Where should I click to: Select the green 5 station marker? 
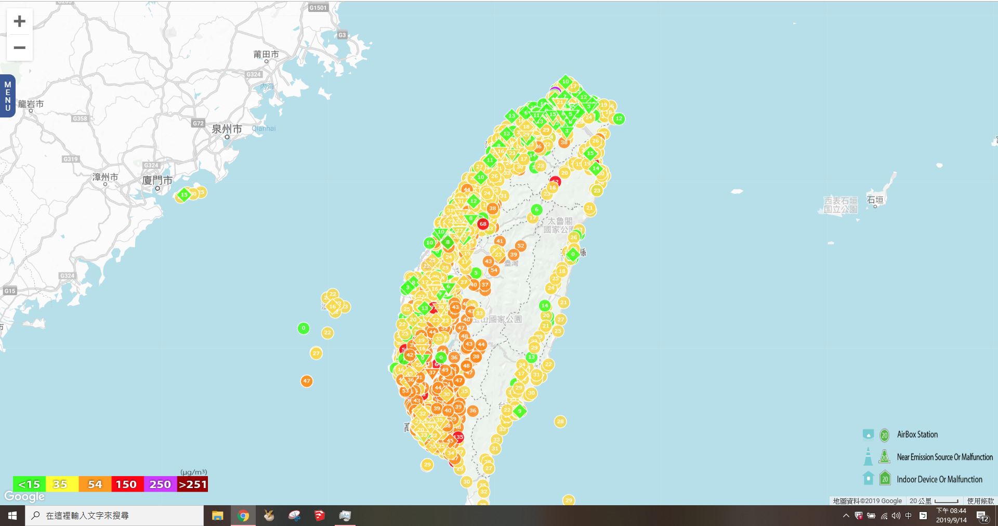click(x=476, y=273)
